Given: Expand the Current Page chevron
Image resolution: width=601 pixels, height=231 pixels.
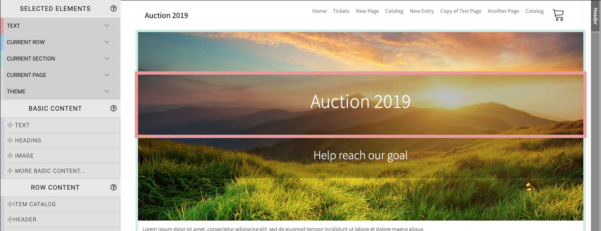Looking at the screenshot, I should click(107, 75).
